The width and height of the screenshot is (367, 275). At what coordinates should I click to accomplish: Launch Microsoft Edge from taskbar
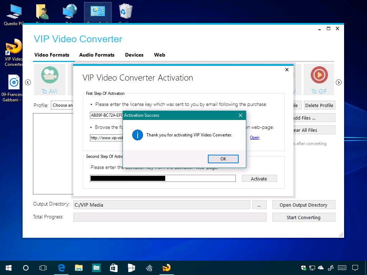[x=61, y=268]
